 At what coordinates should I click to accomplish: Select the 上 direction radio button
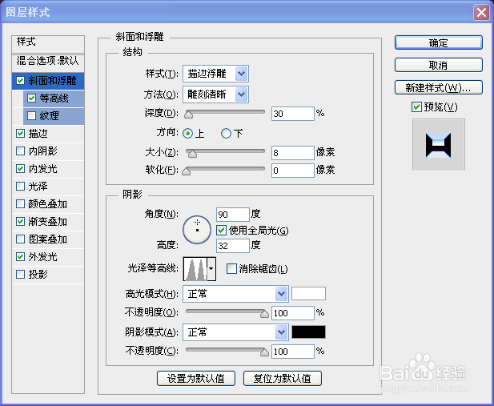(188, 134)
